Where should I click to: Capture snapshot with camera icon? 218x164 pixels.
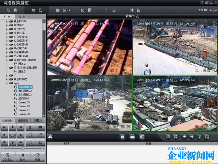point(142,137)
